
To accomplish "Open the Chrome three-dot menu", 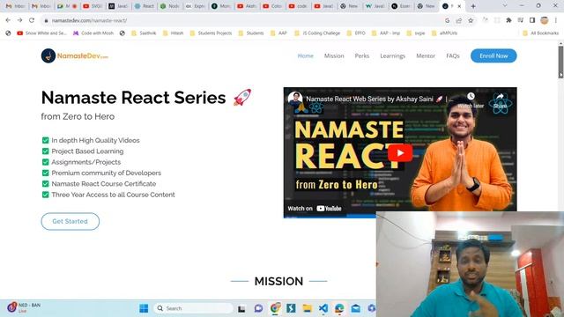I will [x=556, y=20].
